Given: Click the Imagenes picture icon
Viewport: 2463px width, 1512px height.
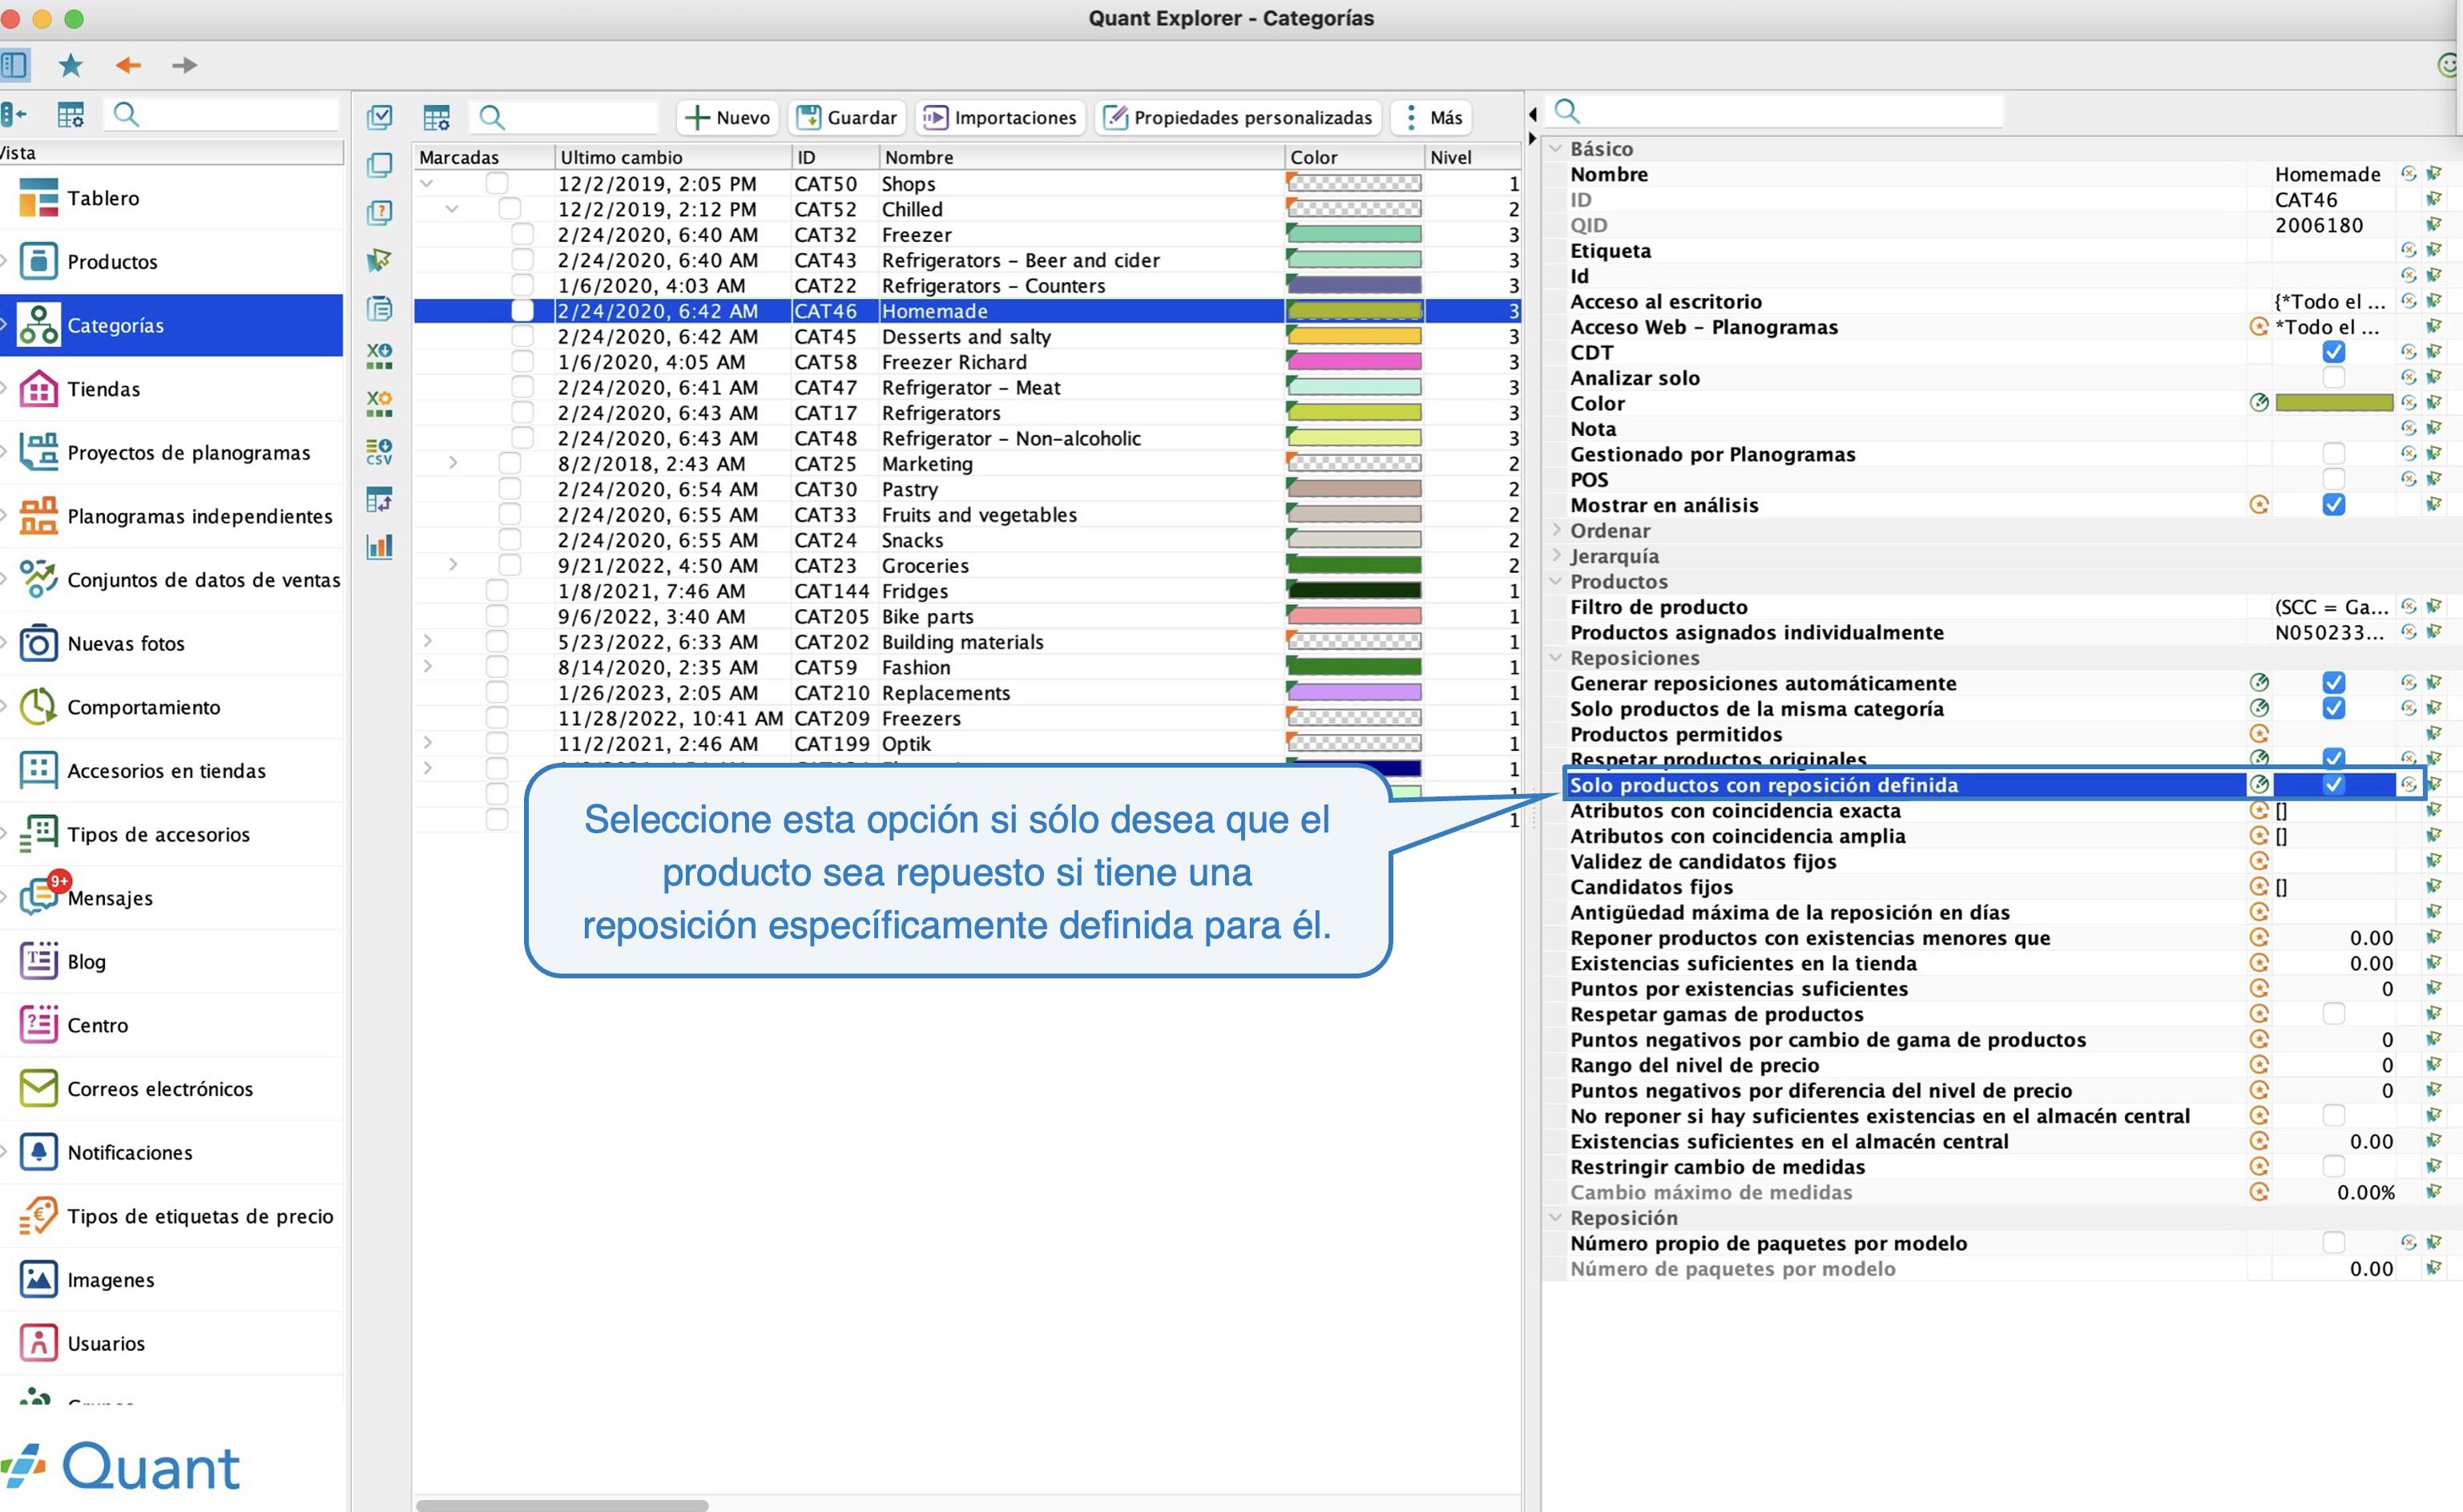Looking at the screenshot, I should tap(39, 1280).
